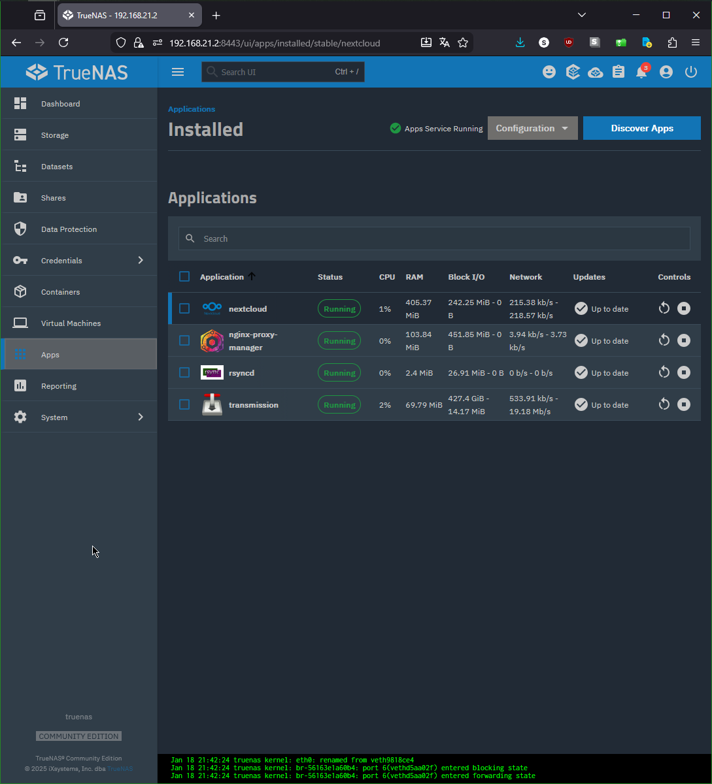Select the nextcloud application name
This screenshot has height=784, width=712.
[x=248, y=309]
